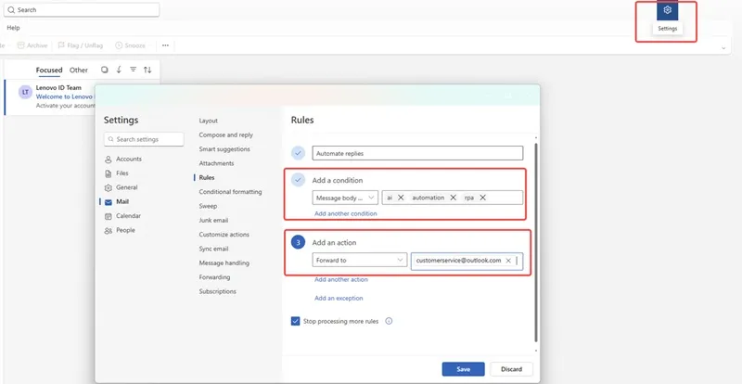This screenshot has height=384, width=742.
Task: Open Attachments settings
Action: coord(216,163)
